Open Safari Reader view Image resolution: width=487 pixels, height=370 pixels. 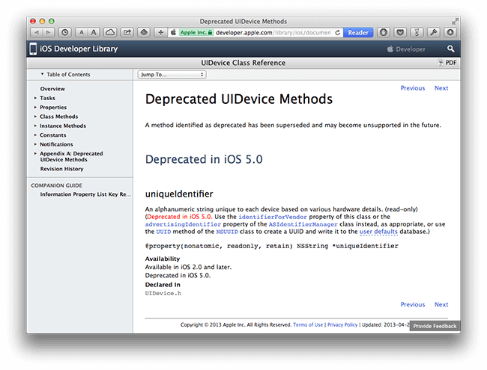[358, 32]
